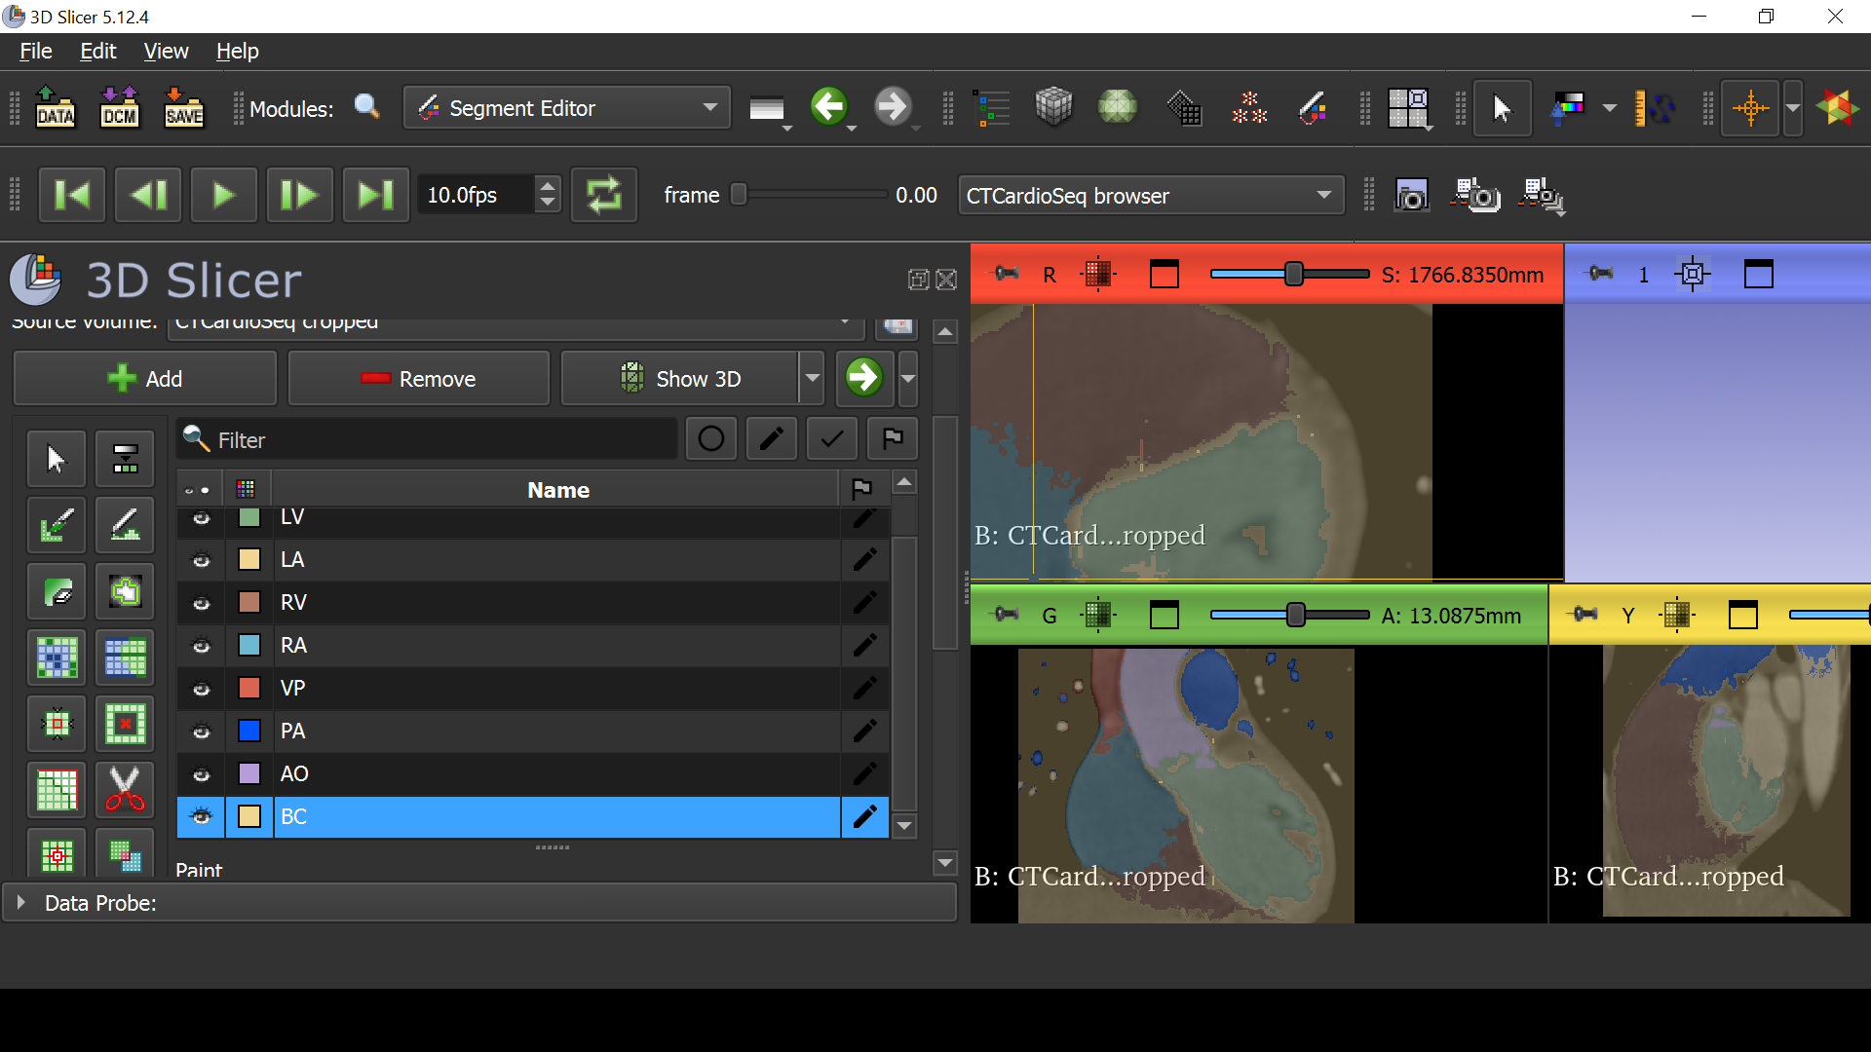
Task: Click the Remove segment button
Action: [419, 378]
